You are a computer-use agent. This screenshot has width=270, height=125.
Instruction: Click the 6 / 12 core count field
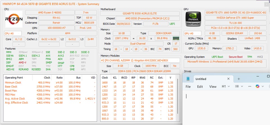coord(19,39)
